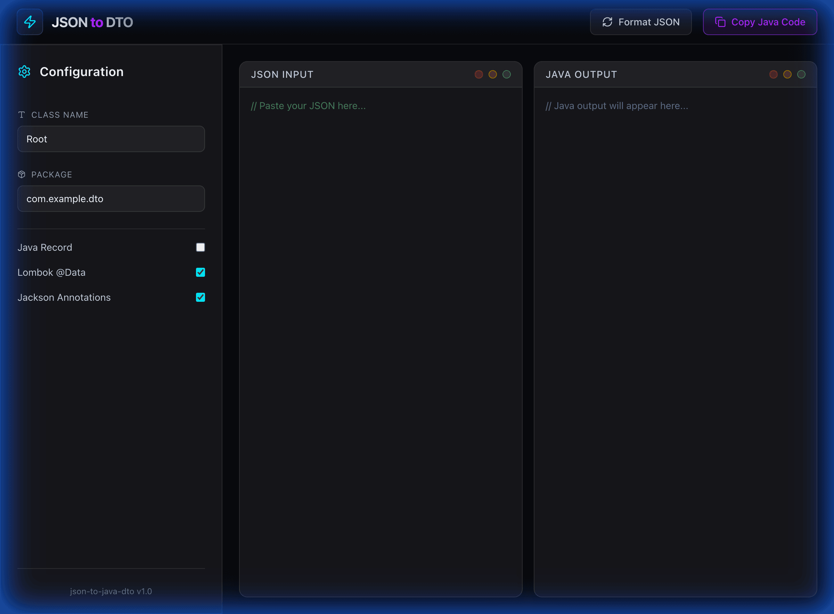Click the green dot on JAVA OUTPUT panel
This screenshot has height=614, width=834.
(x=801, y=74)
